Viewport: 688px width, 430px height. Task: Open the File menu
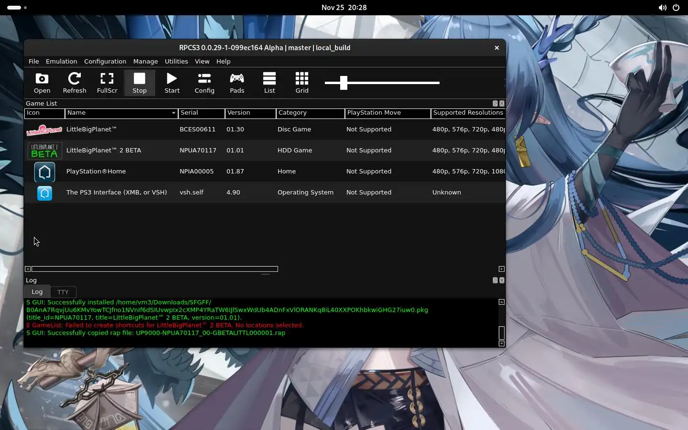pos(33,62)
